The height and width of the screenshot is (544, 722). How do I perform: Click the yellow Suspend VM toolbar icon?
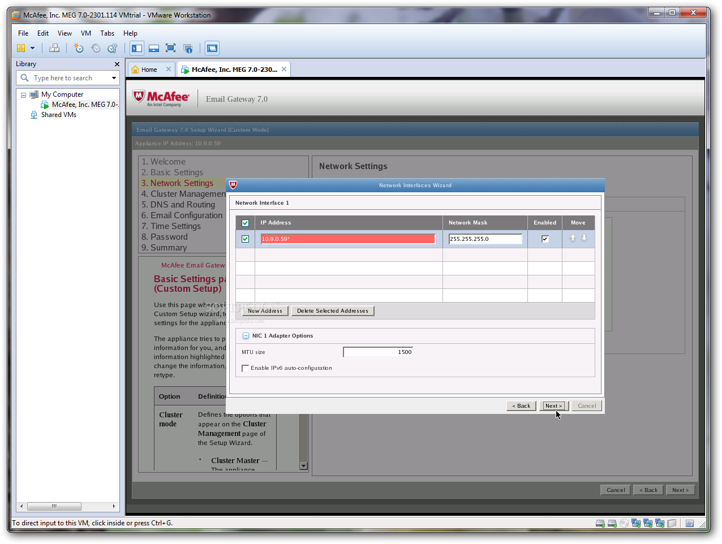[x=21, y=48]
